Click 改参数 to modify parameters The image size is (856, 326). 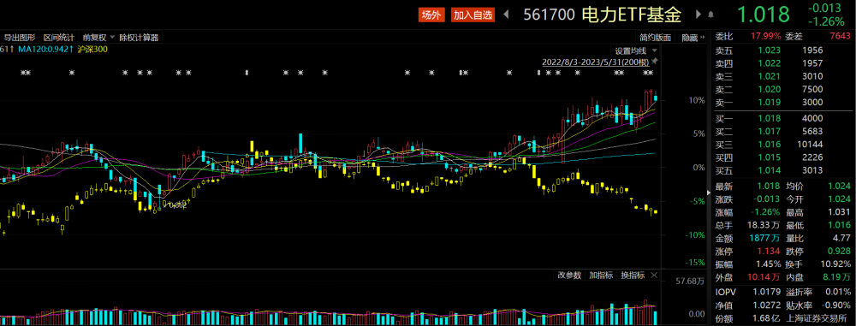[569, 275]
